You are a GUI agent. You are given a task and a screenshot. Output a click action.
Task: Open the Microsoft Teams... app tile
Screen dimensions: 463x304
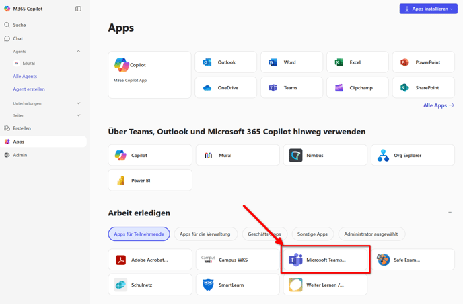pos(325,260)
